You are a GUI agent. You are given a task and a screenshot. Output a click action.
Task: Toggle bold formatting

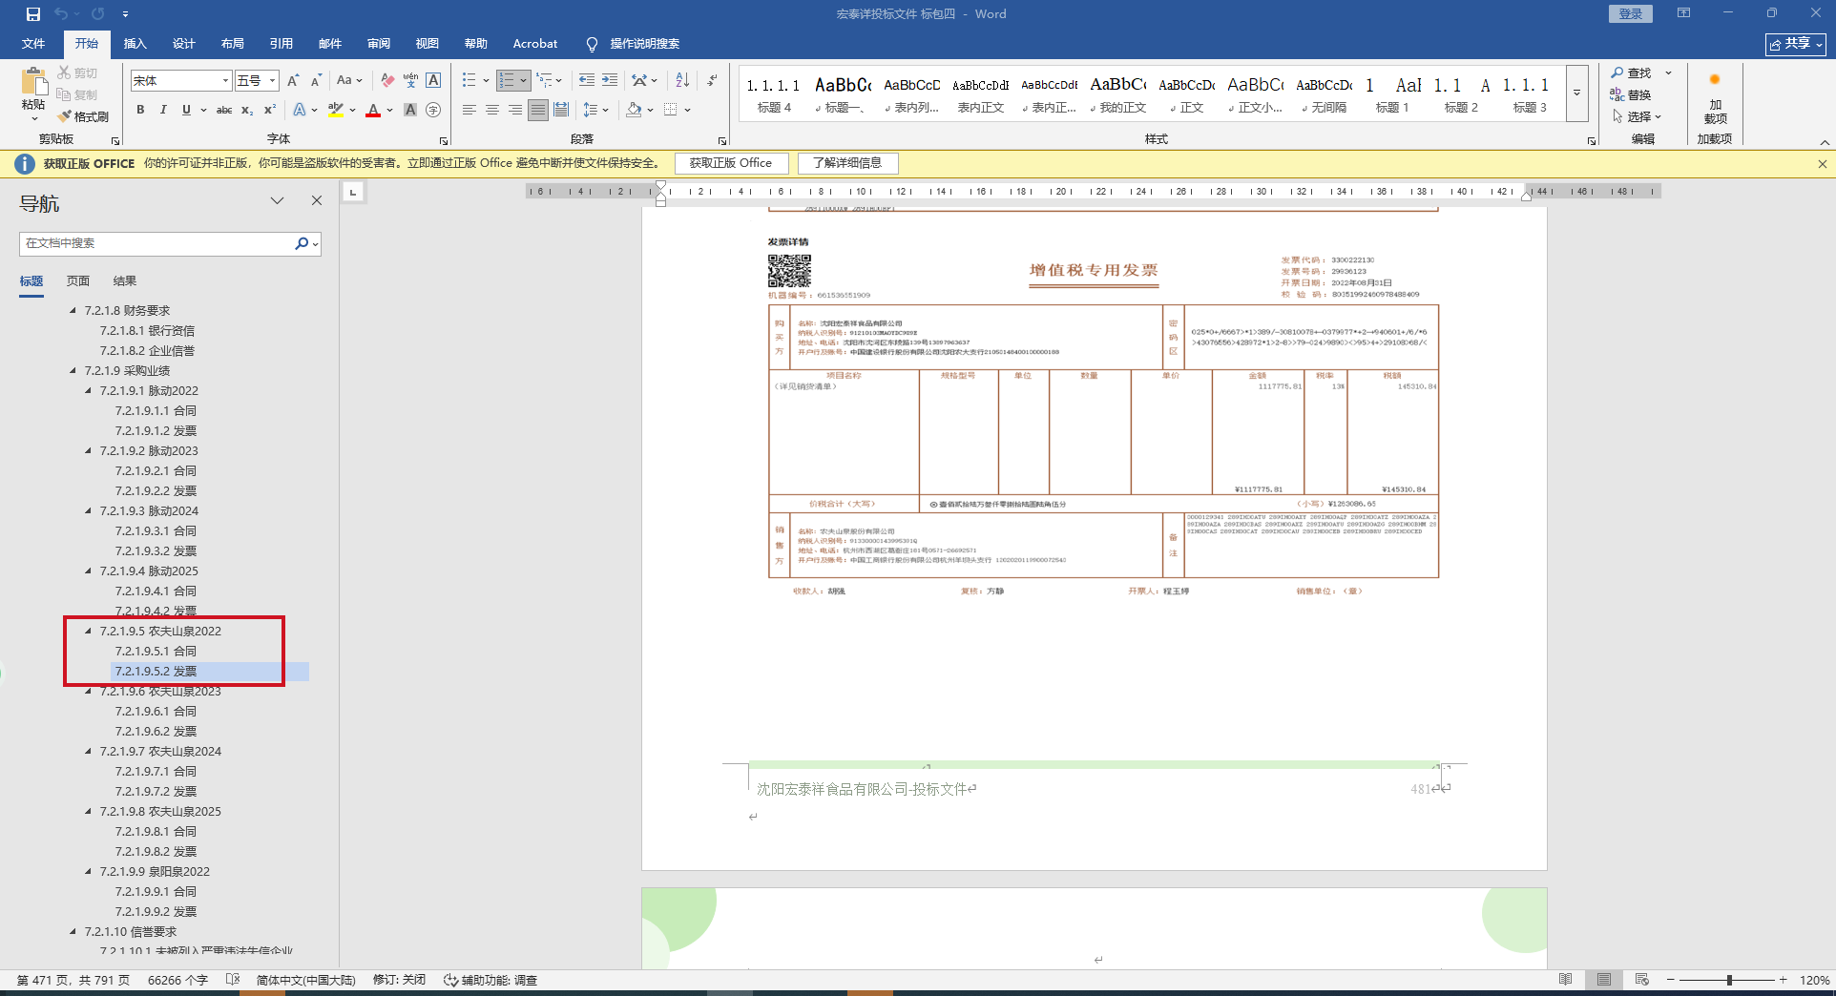tap(140, 110)
